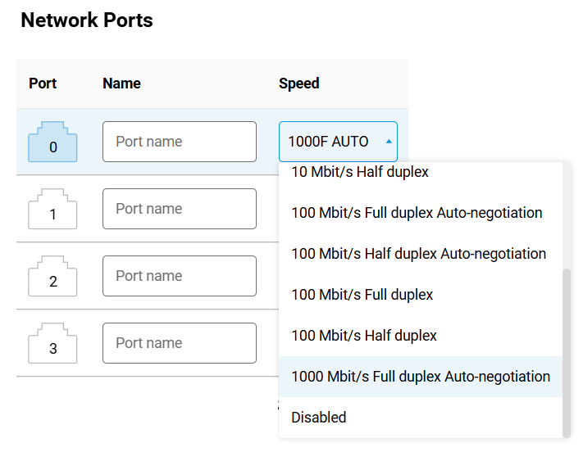Choose 10 Mbit/s Half duplex
The image size is (583, 452).
tap(360, 173)
